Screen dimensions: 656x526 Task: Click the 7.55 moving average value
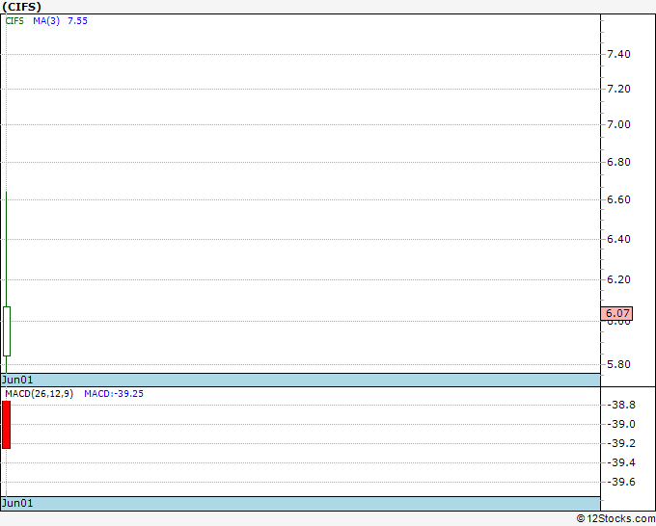[x=78, y=21]
